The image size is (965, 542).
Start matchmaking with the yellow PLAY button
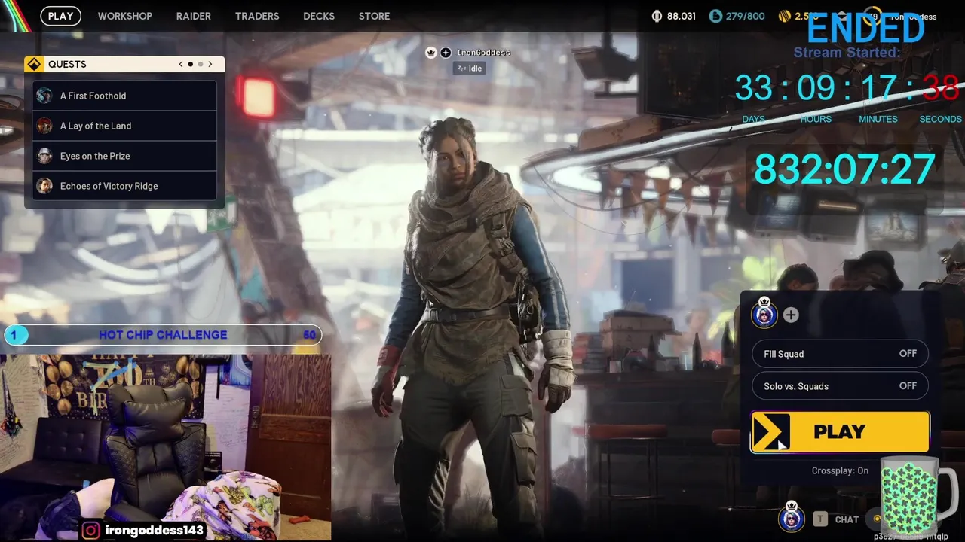(x=840, y=432)
